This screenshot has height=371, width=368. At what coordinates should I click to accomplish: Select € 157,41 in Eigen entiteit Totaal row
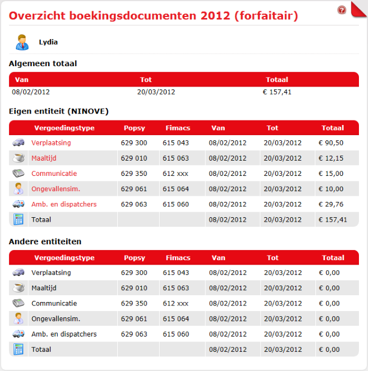[x=333, y=219]
